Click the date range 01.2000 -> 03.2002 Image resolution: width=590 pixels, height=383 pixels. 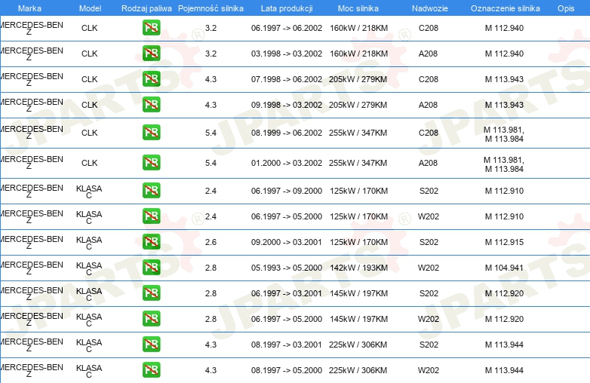tap(287, 163)
